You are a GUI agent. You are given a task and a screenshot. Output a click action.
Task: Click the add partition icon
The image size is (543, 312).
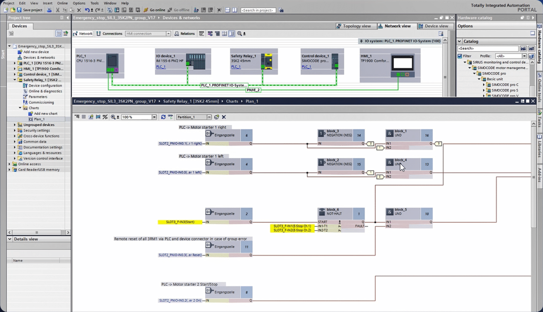coord(217,117)
